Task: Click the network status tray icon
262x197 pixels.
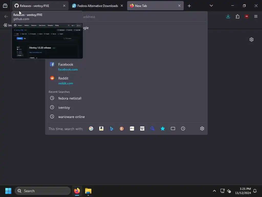Action: pyautogui.click(x=222, y=191)
